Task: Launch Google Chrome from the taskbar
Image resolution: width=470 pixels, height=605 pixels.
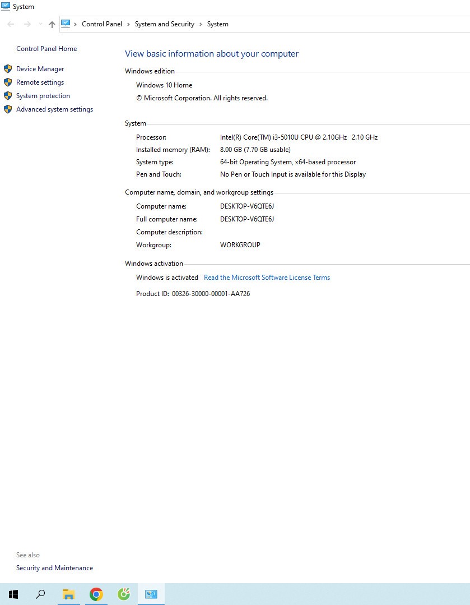Action: click(96, 594)
